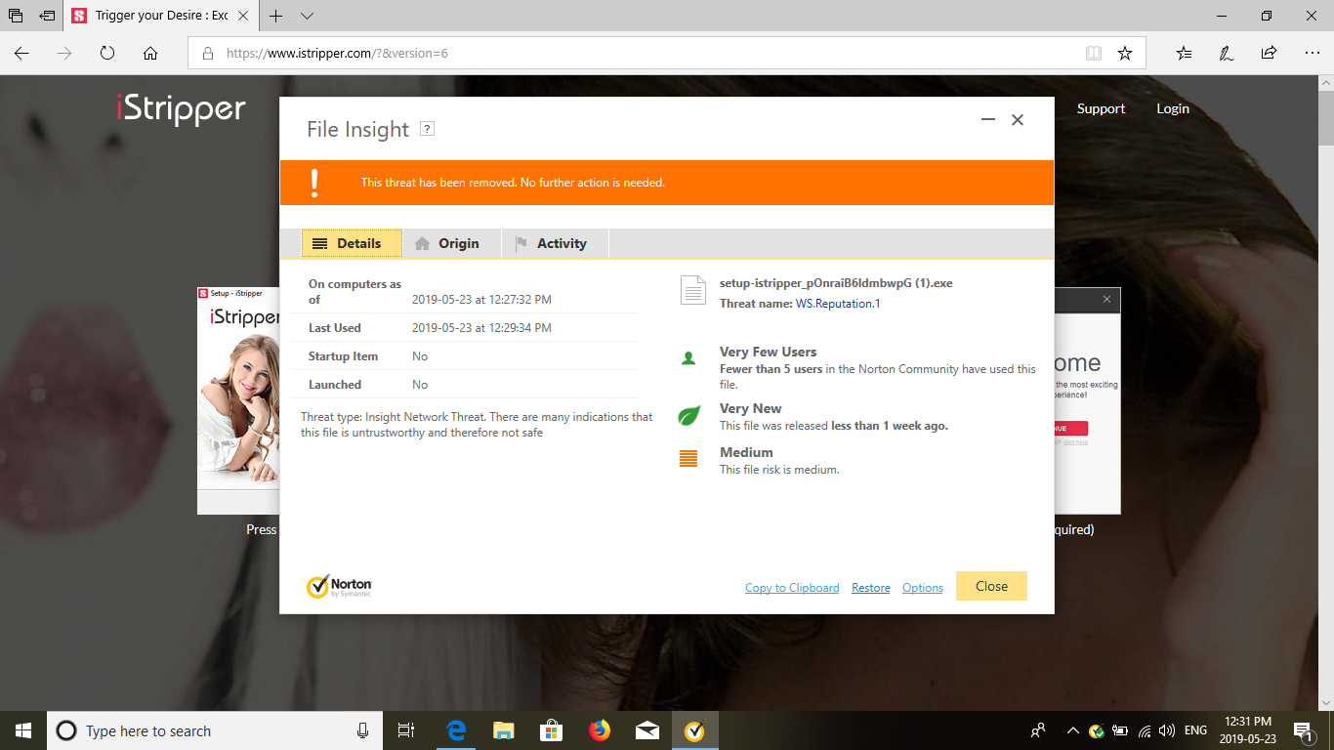Open File Explorer from taskbar
The height and width of the screenshot is (750, 1334).
click(503, 730)
